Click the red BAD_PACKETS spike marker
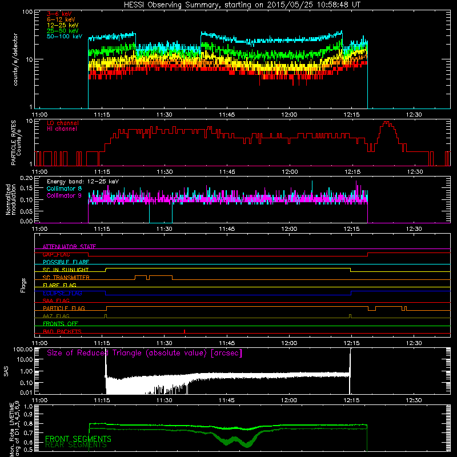 click(185, 331)
